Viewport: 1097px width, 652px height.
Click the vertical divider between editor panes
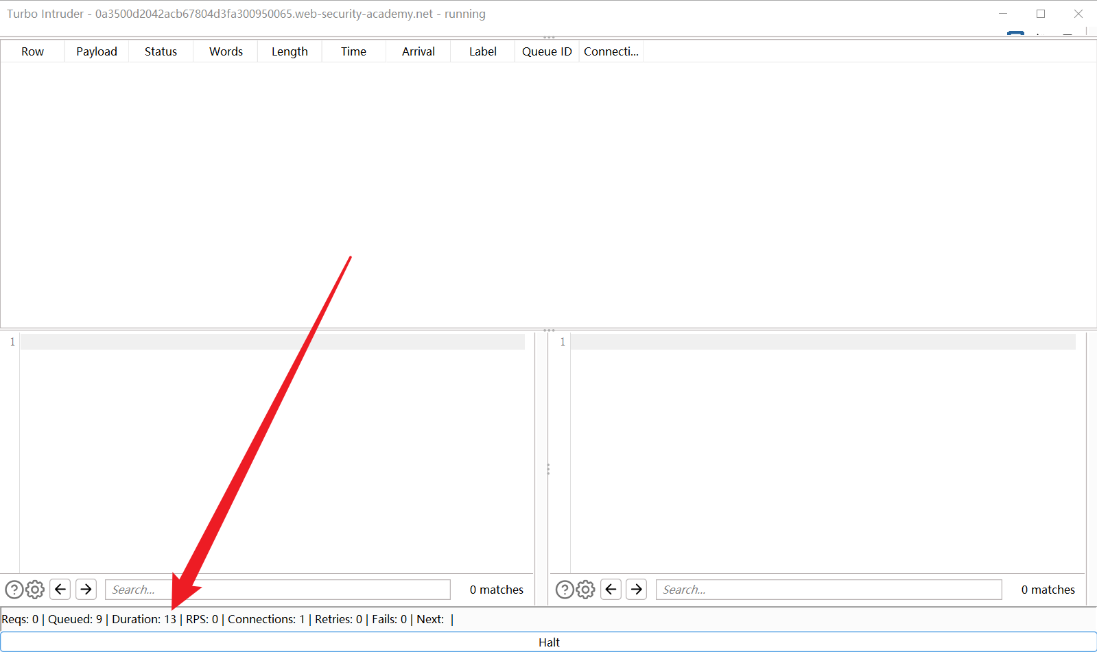(x=548, y=469)
